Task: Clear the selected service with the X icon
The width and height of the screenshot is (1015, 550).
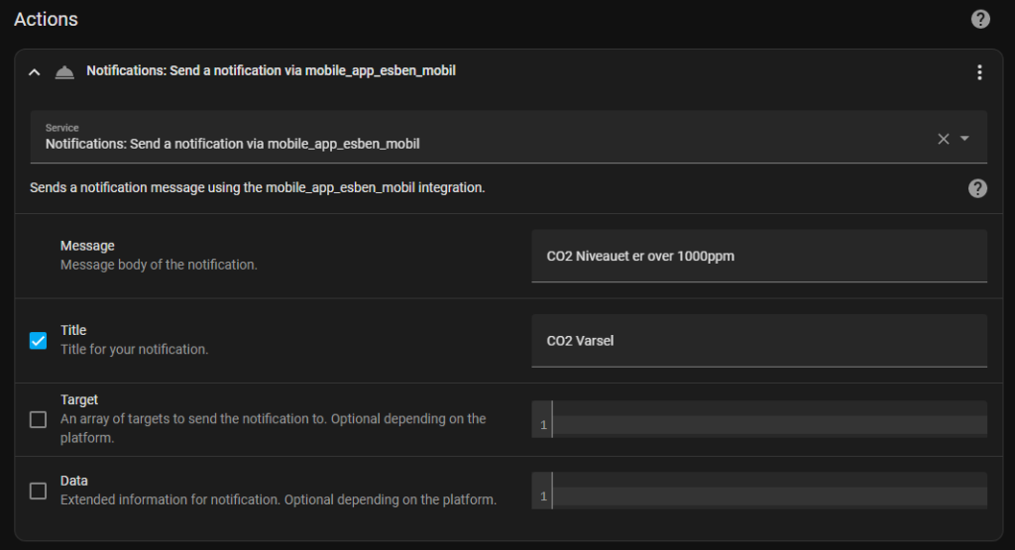Action: [943, 139]
